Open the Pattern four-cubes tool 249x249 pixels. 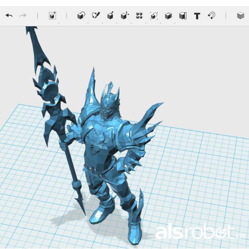pyautogui.click(x=139, y=16)
